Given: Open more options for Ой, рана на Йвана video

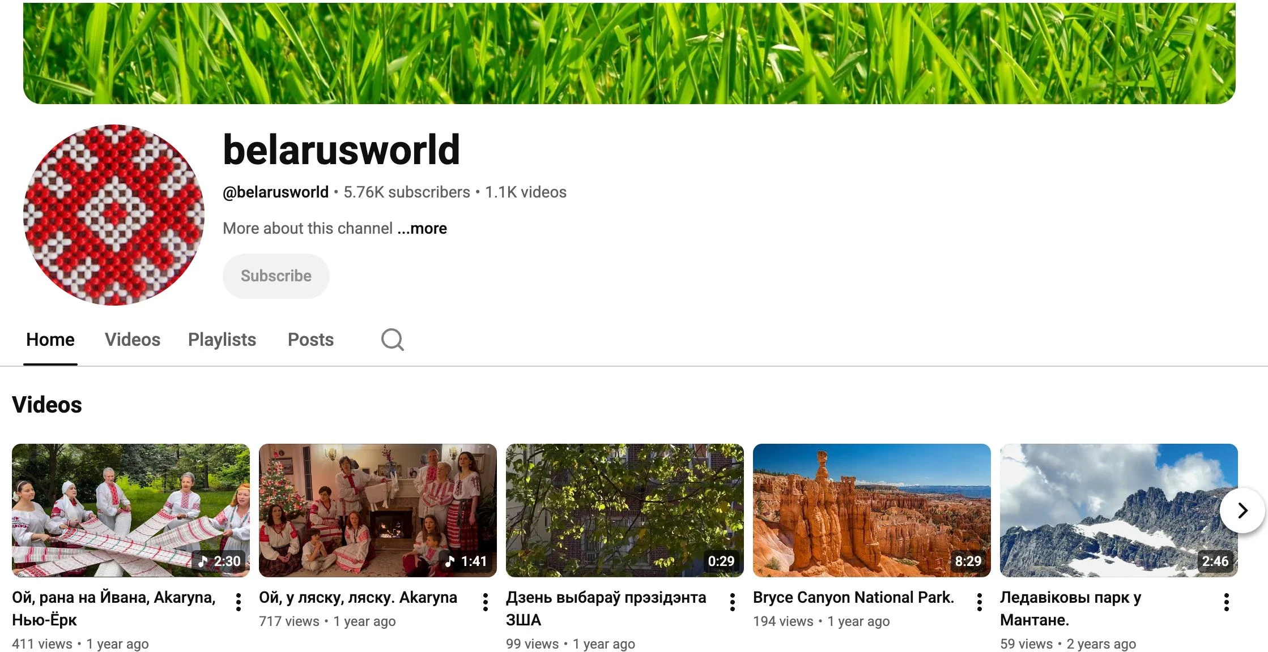Looking at the screenshot, I should pyautogui.click(x=239, y=602).
